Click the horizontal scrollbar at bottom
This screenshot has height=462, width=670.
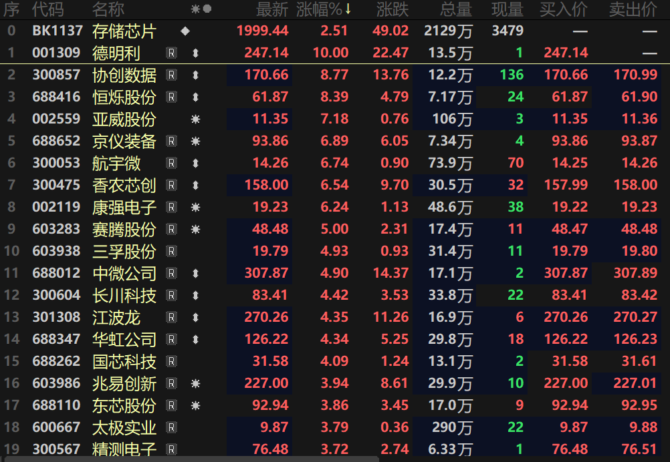(190, 459)
